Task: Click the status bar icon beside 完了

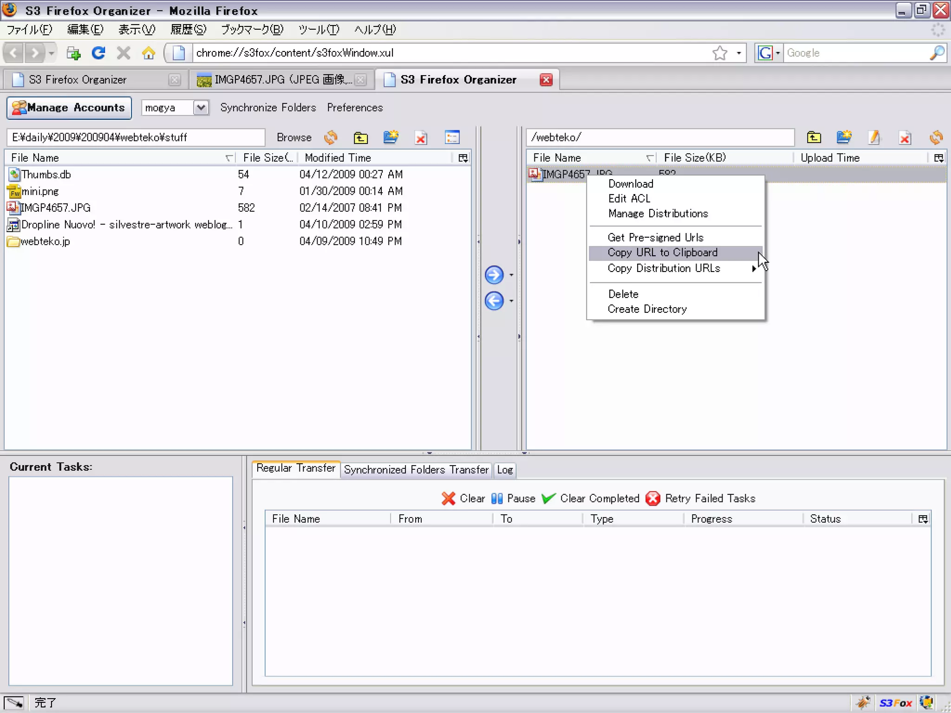Action: click(x=14, y=703)
